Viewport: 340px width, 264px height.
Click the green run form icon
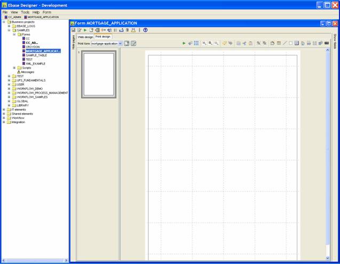(x=85, y=30)
